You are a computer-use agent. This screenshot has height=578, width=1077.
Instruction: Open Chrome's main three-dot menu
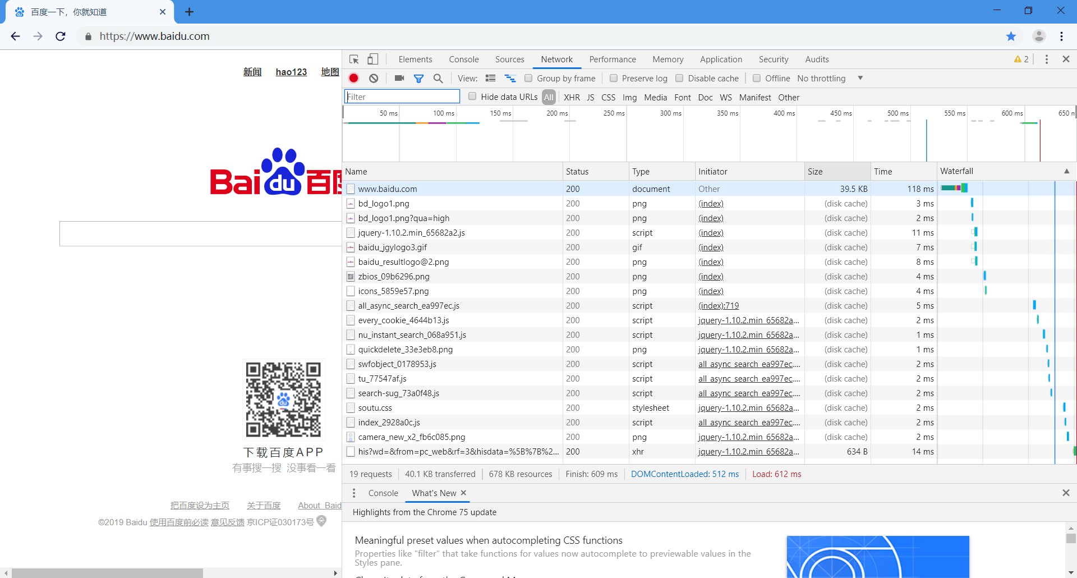pos(1062,36)
